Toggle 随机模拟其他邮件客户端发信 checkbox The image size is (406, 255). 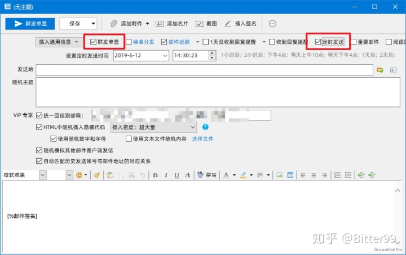pyautogui.click(x=39, y=150)
